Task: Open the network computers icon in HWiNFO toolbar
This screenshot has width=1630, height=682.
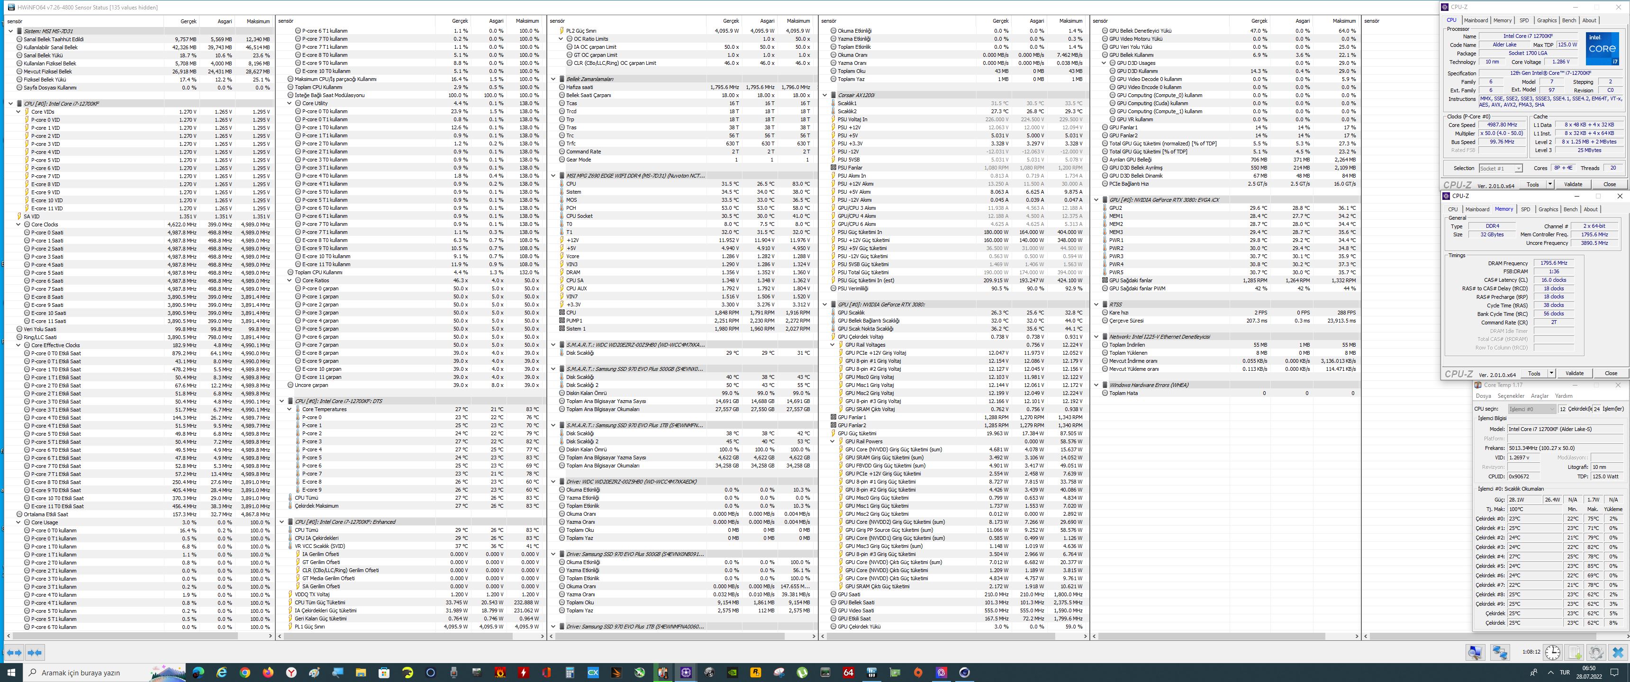Action: (x=1500, y=652)
